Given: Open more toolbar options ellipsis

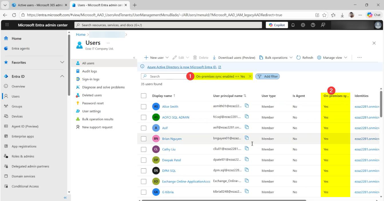Looking at the screenshot, I should (359, 58).
